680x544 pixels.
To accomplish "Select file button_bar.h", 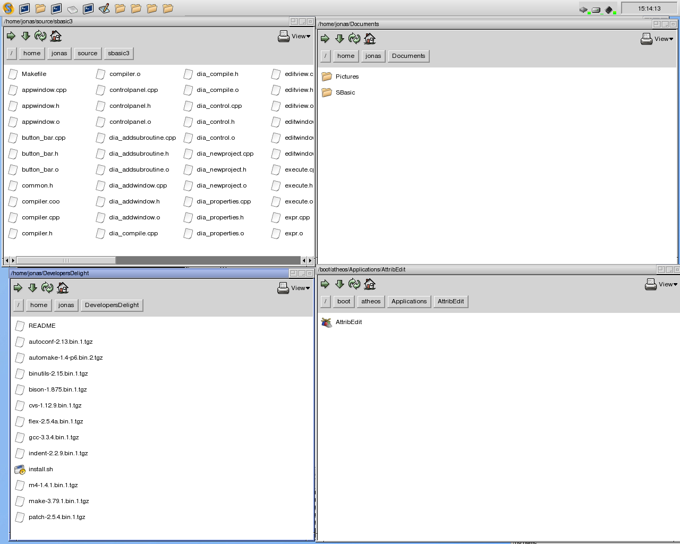I will [x=33, y=154].
